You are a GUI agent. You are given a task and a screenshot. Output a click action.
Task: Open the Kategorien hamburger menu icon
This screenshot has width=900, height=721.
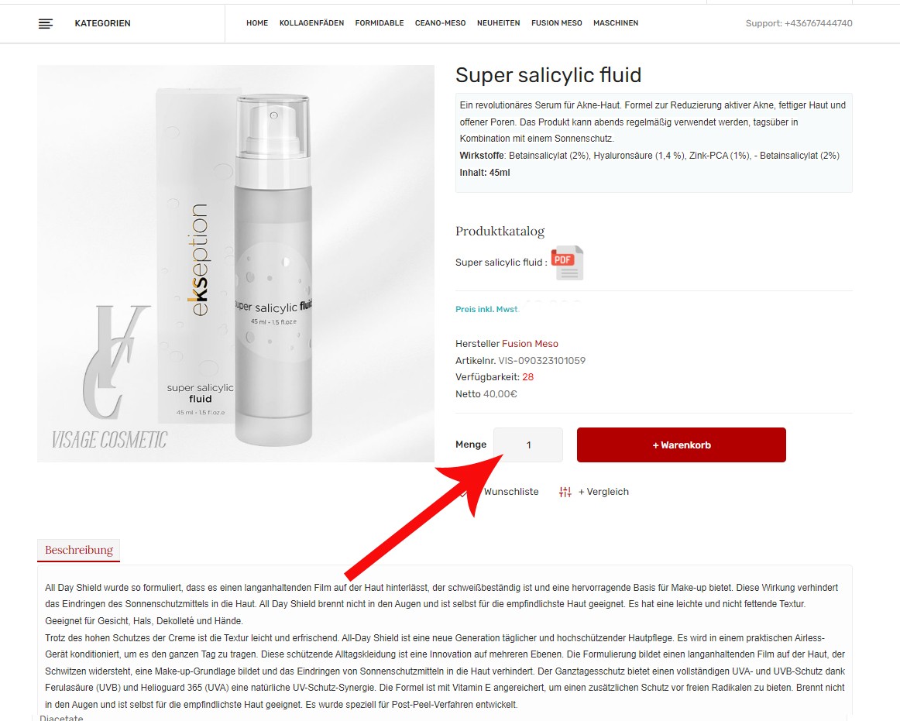coord(46,23)
